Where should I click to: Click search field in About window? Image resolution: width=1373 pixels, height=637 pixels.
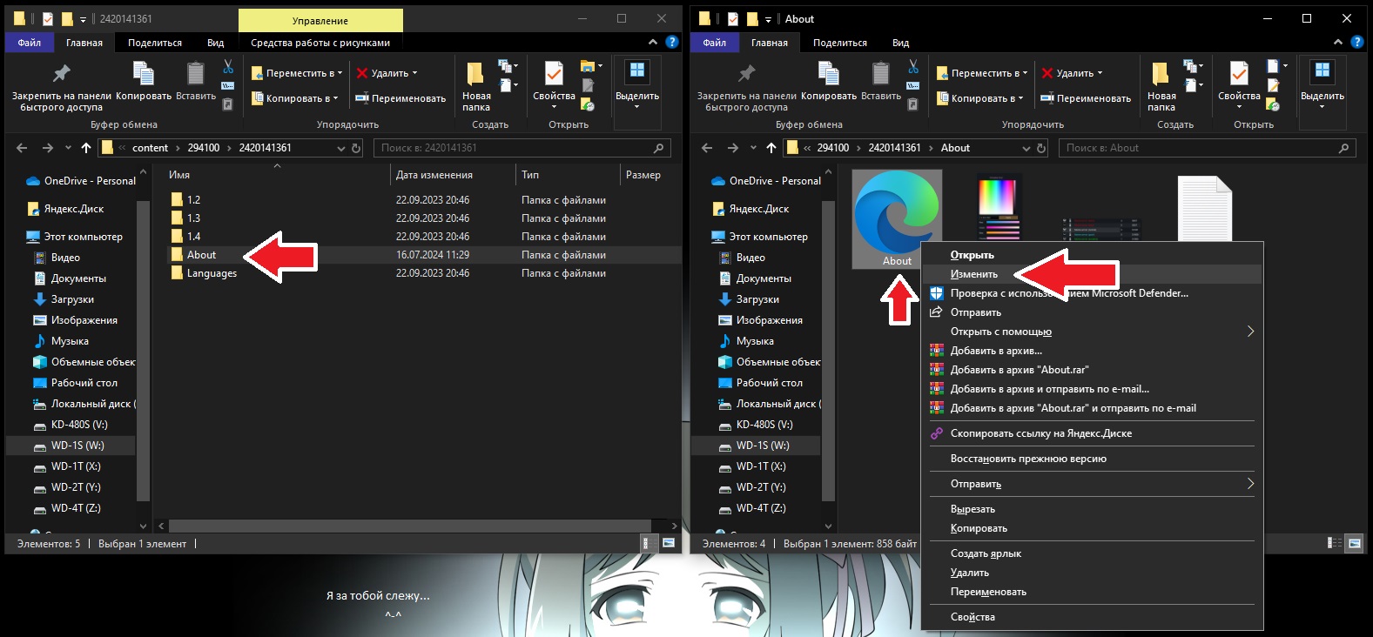[1208, 148]
